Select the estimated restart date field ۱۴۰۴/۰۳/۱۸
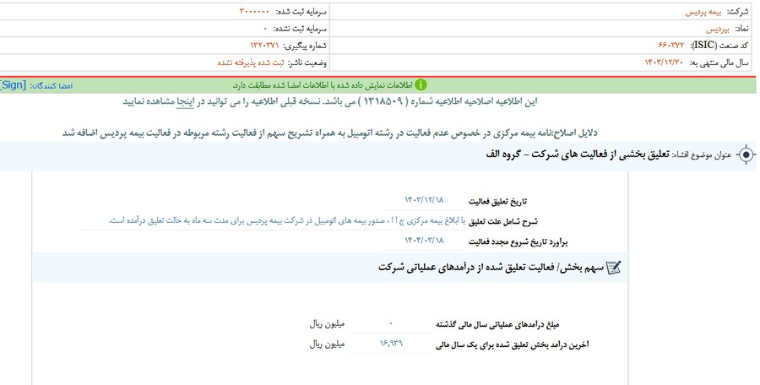Image resolution: width=760 pixels, height=385 pixels. 425,242
